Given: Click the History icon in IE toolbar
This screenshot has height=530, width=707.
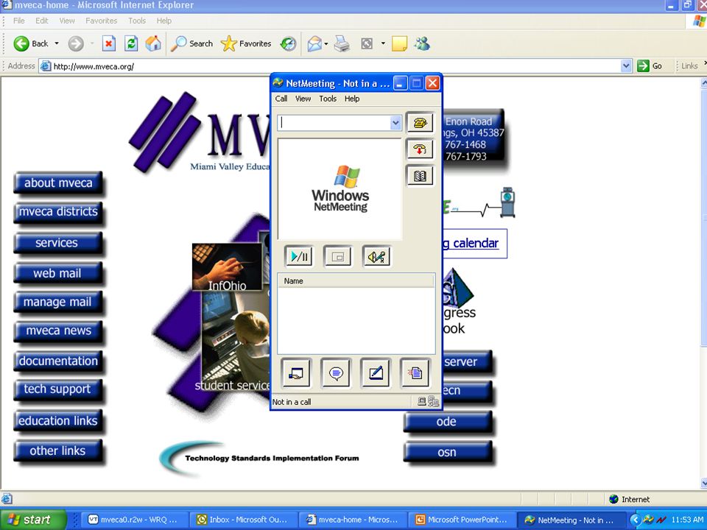Looking at the screenshot, I should [288, 43].
